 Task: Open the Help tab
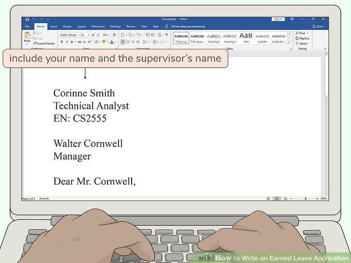click(x=156, y=26)
